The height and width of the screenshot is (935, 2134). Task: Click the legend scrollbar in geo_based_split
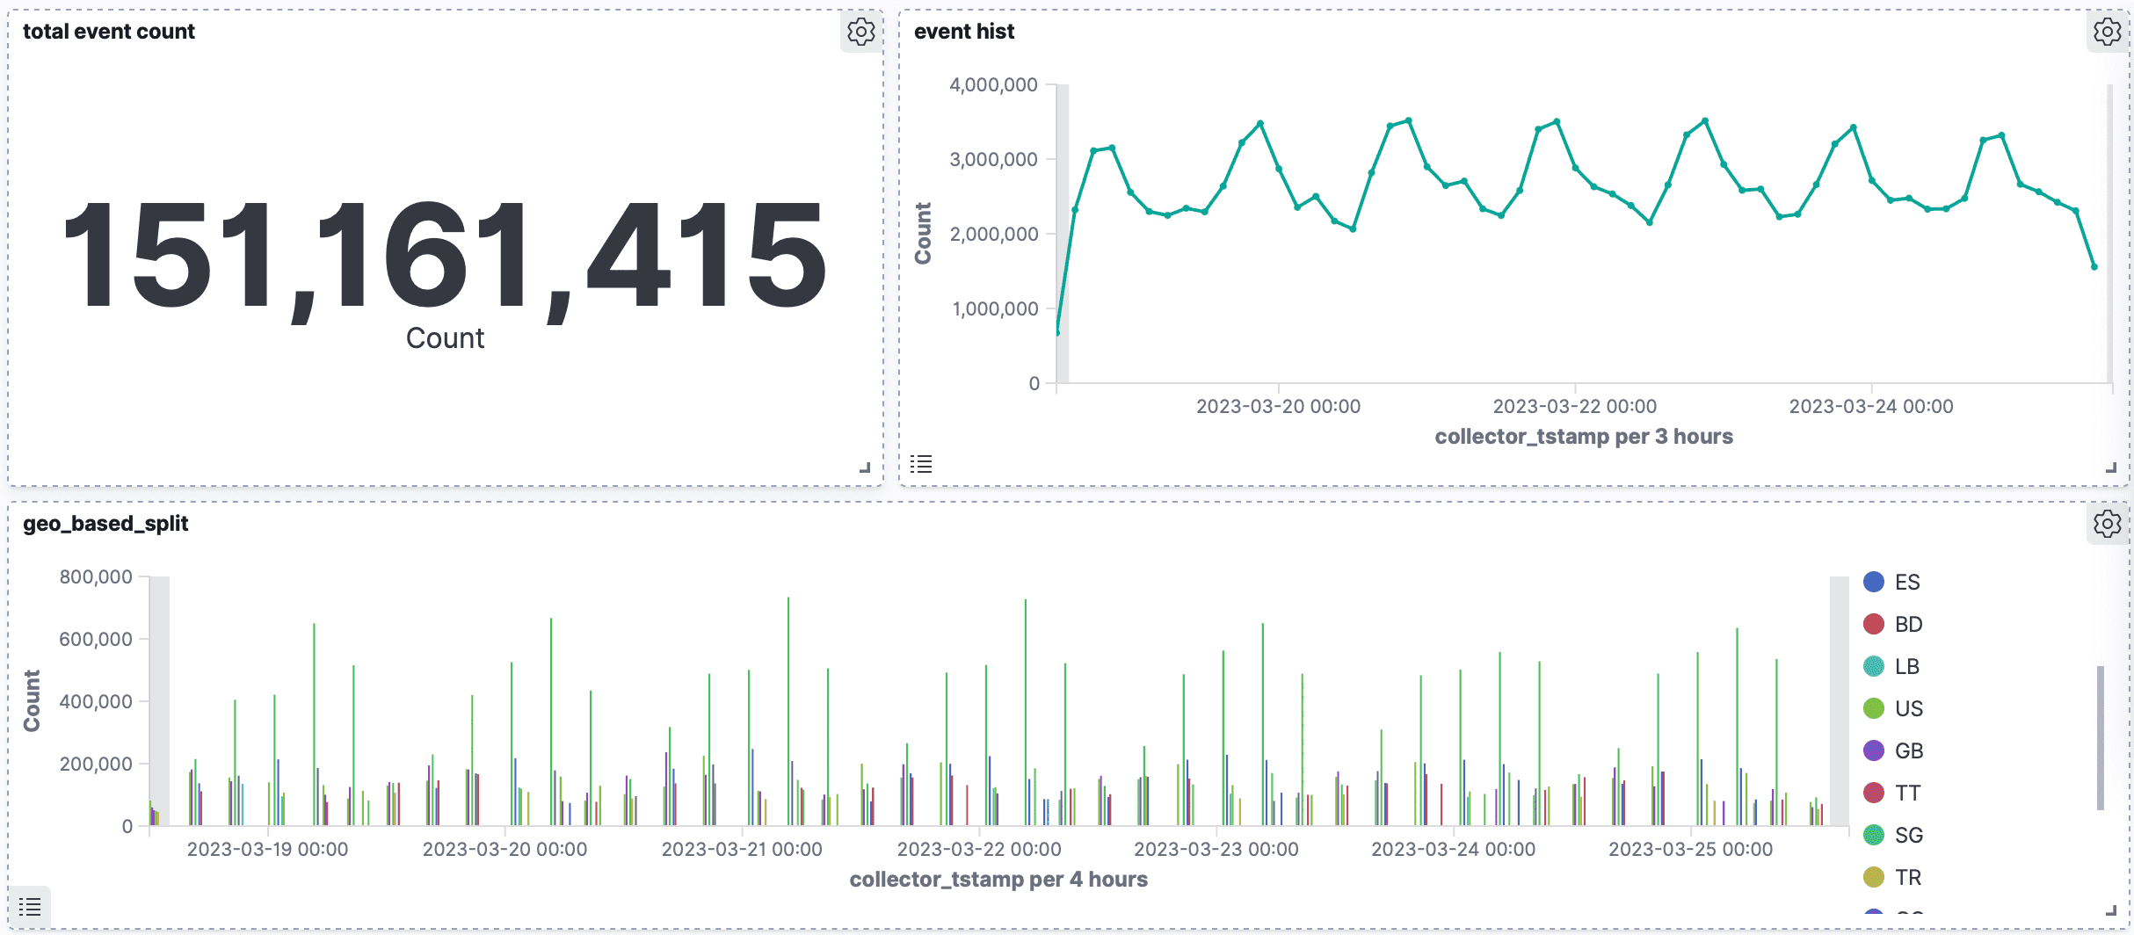click(2101, 738)
